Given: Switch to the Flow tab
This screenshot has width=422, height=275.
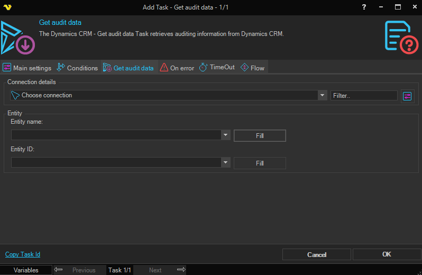Looking at the screenshot, I should pyautogui.click(x=253, y=68).
